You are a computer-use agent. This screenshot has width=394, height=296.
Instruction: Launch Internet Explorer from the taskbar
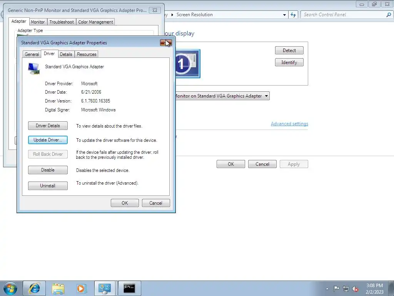[34, 288]
